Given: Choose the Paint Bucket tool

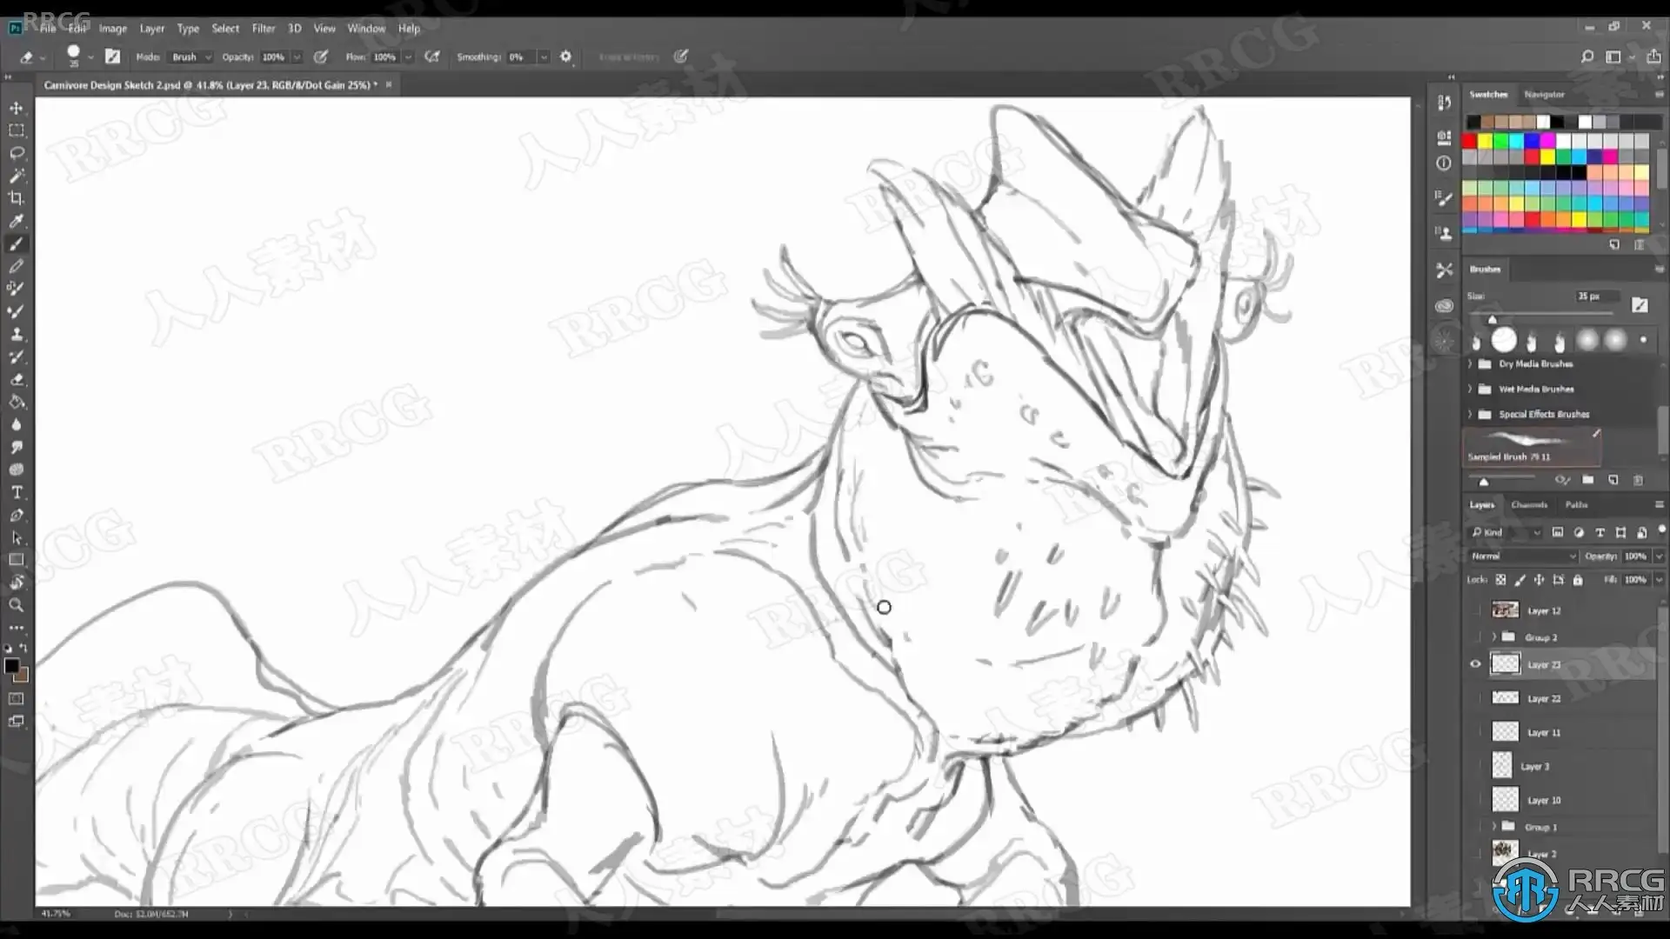Looking at the screenshot, I should pyautogui.click(x=17, y=402).
